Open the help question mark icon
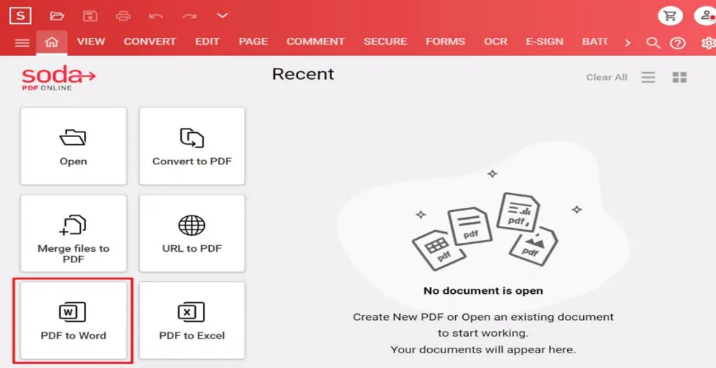The image size is (716, 368). coord(678,43)
